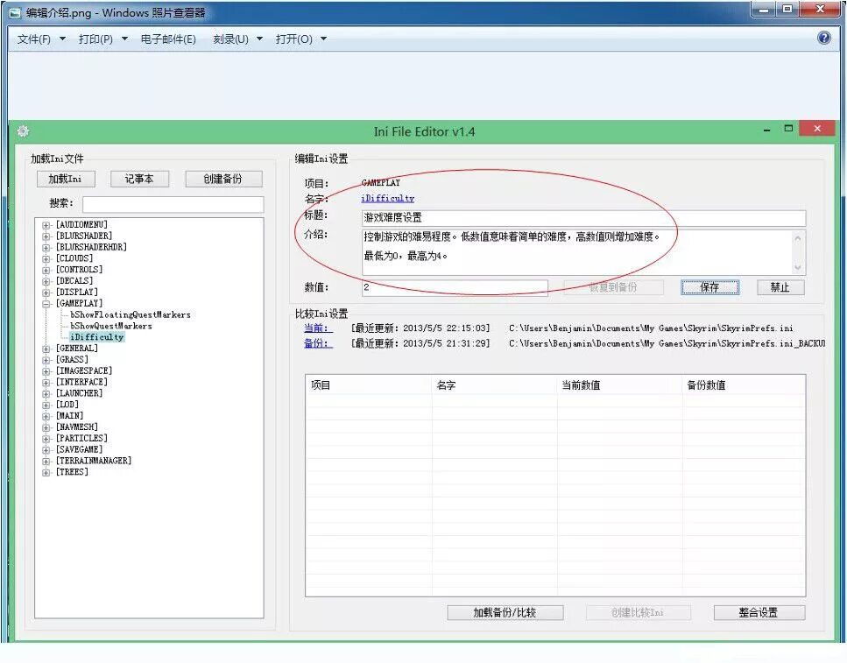This screenshot has width=847, height=663.
Task: Select bShowQuestMarkers in the tree
Action: click(x=110, y=326)
